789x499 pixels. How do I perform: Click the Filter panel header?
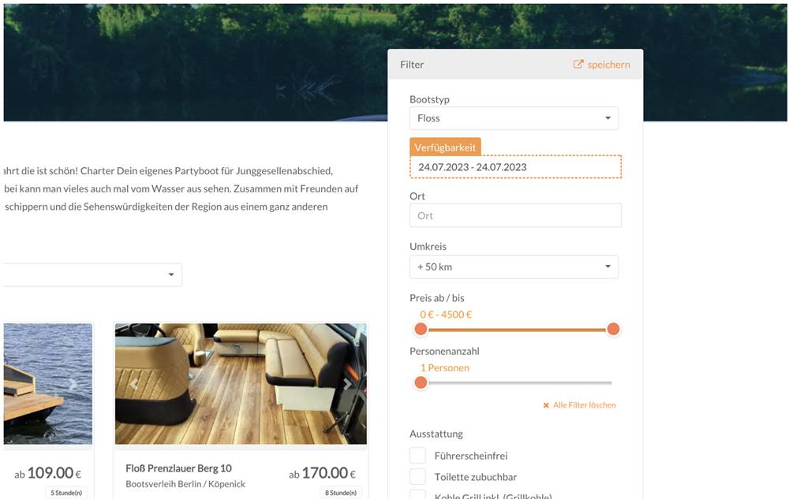tap(473, 65)
